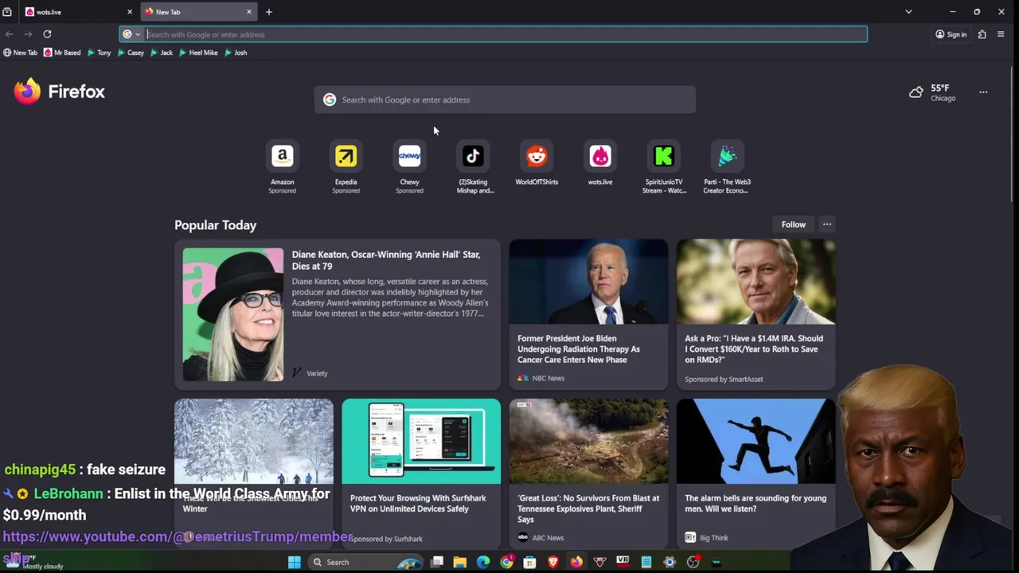
Task: Open the Mr Based bookmark
Action: click(x=62, y=53)
